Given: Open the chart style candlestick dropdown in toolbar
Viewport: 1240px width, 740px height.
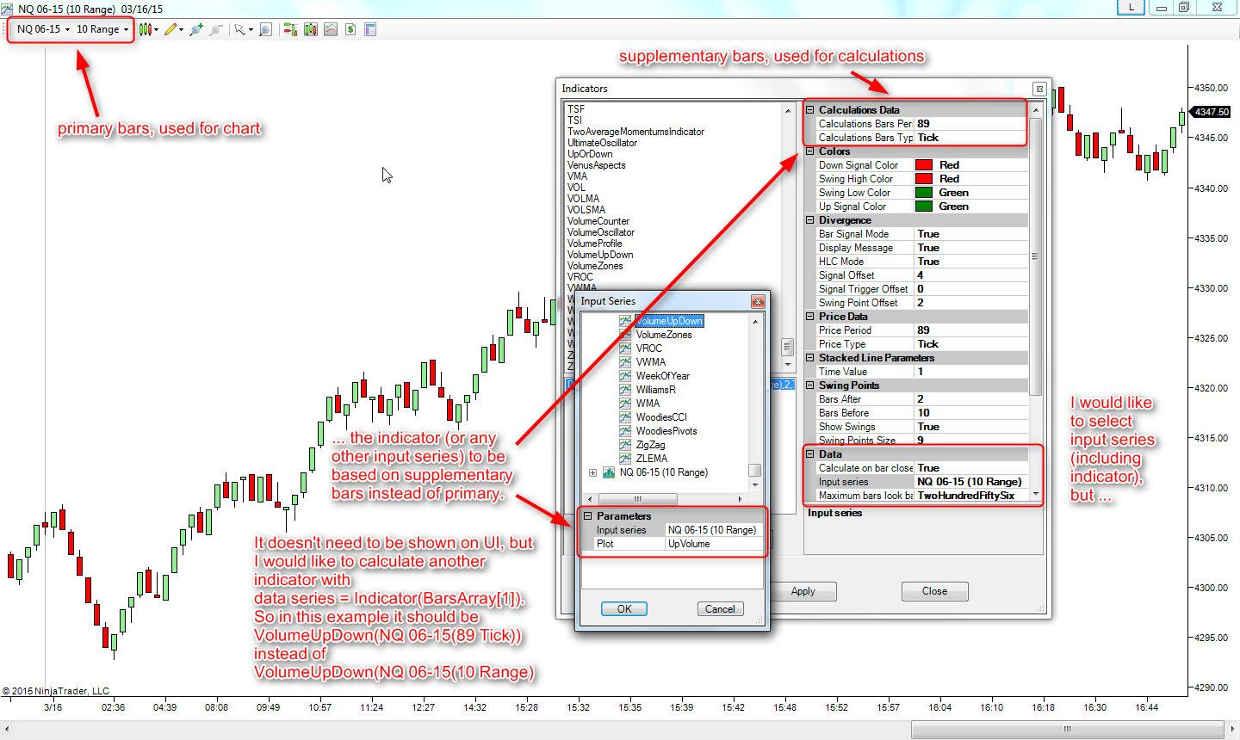Looking at the screenshot, I should [x=148, y=29].
